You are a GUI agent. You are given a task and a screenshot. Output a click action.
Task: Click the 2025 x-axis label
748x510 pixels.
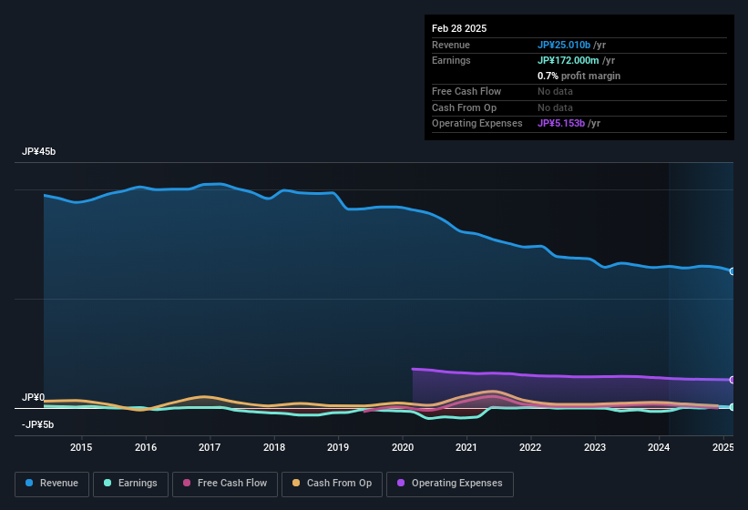click(722, 447)
